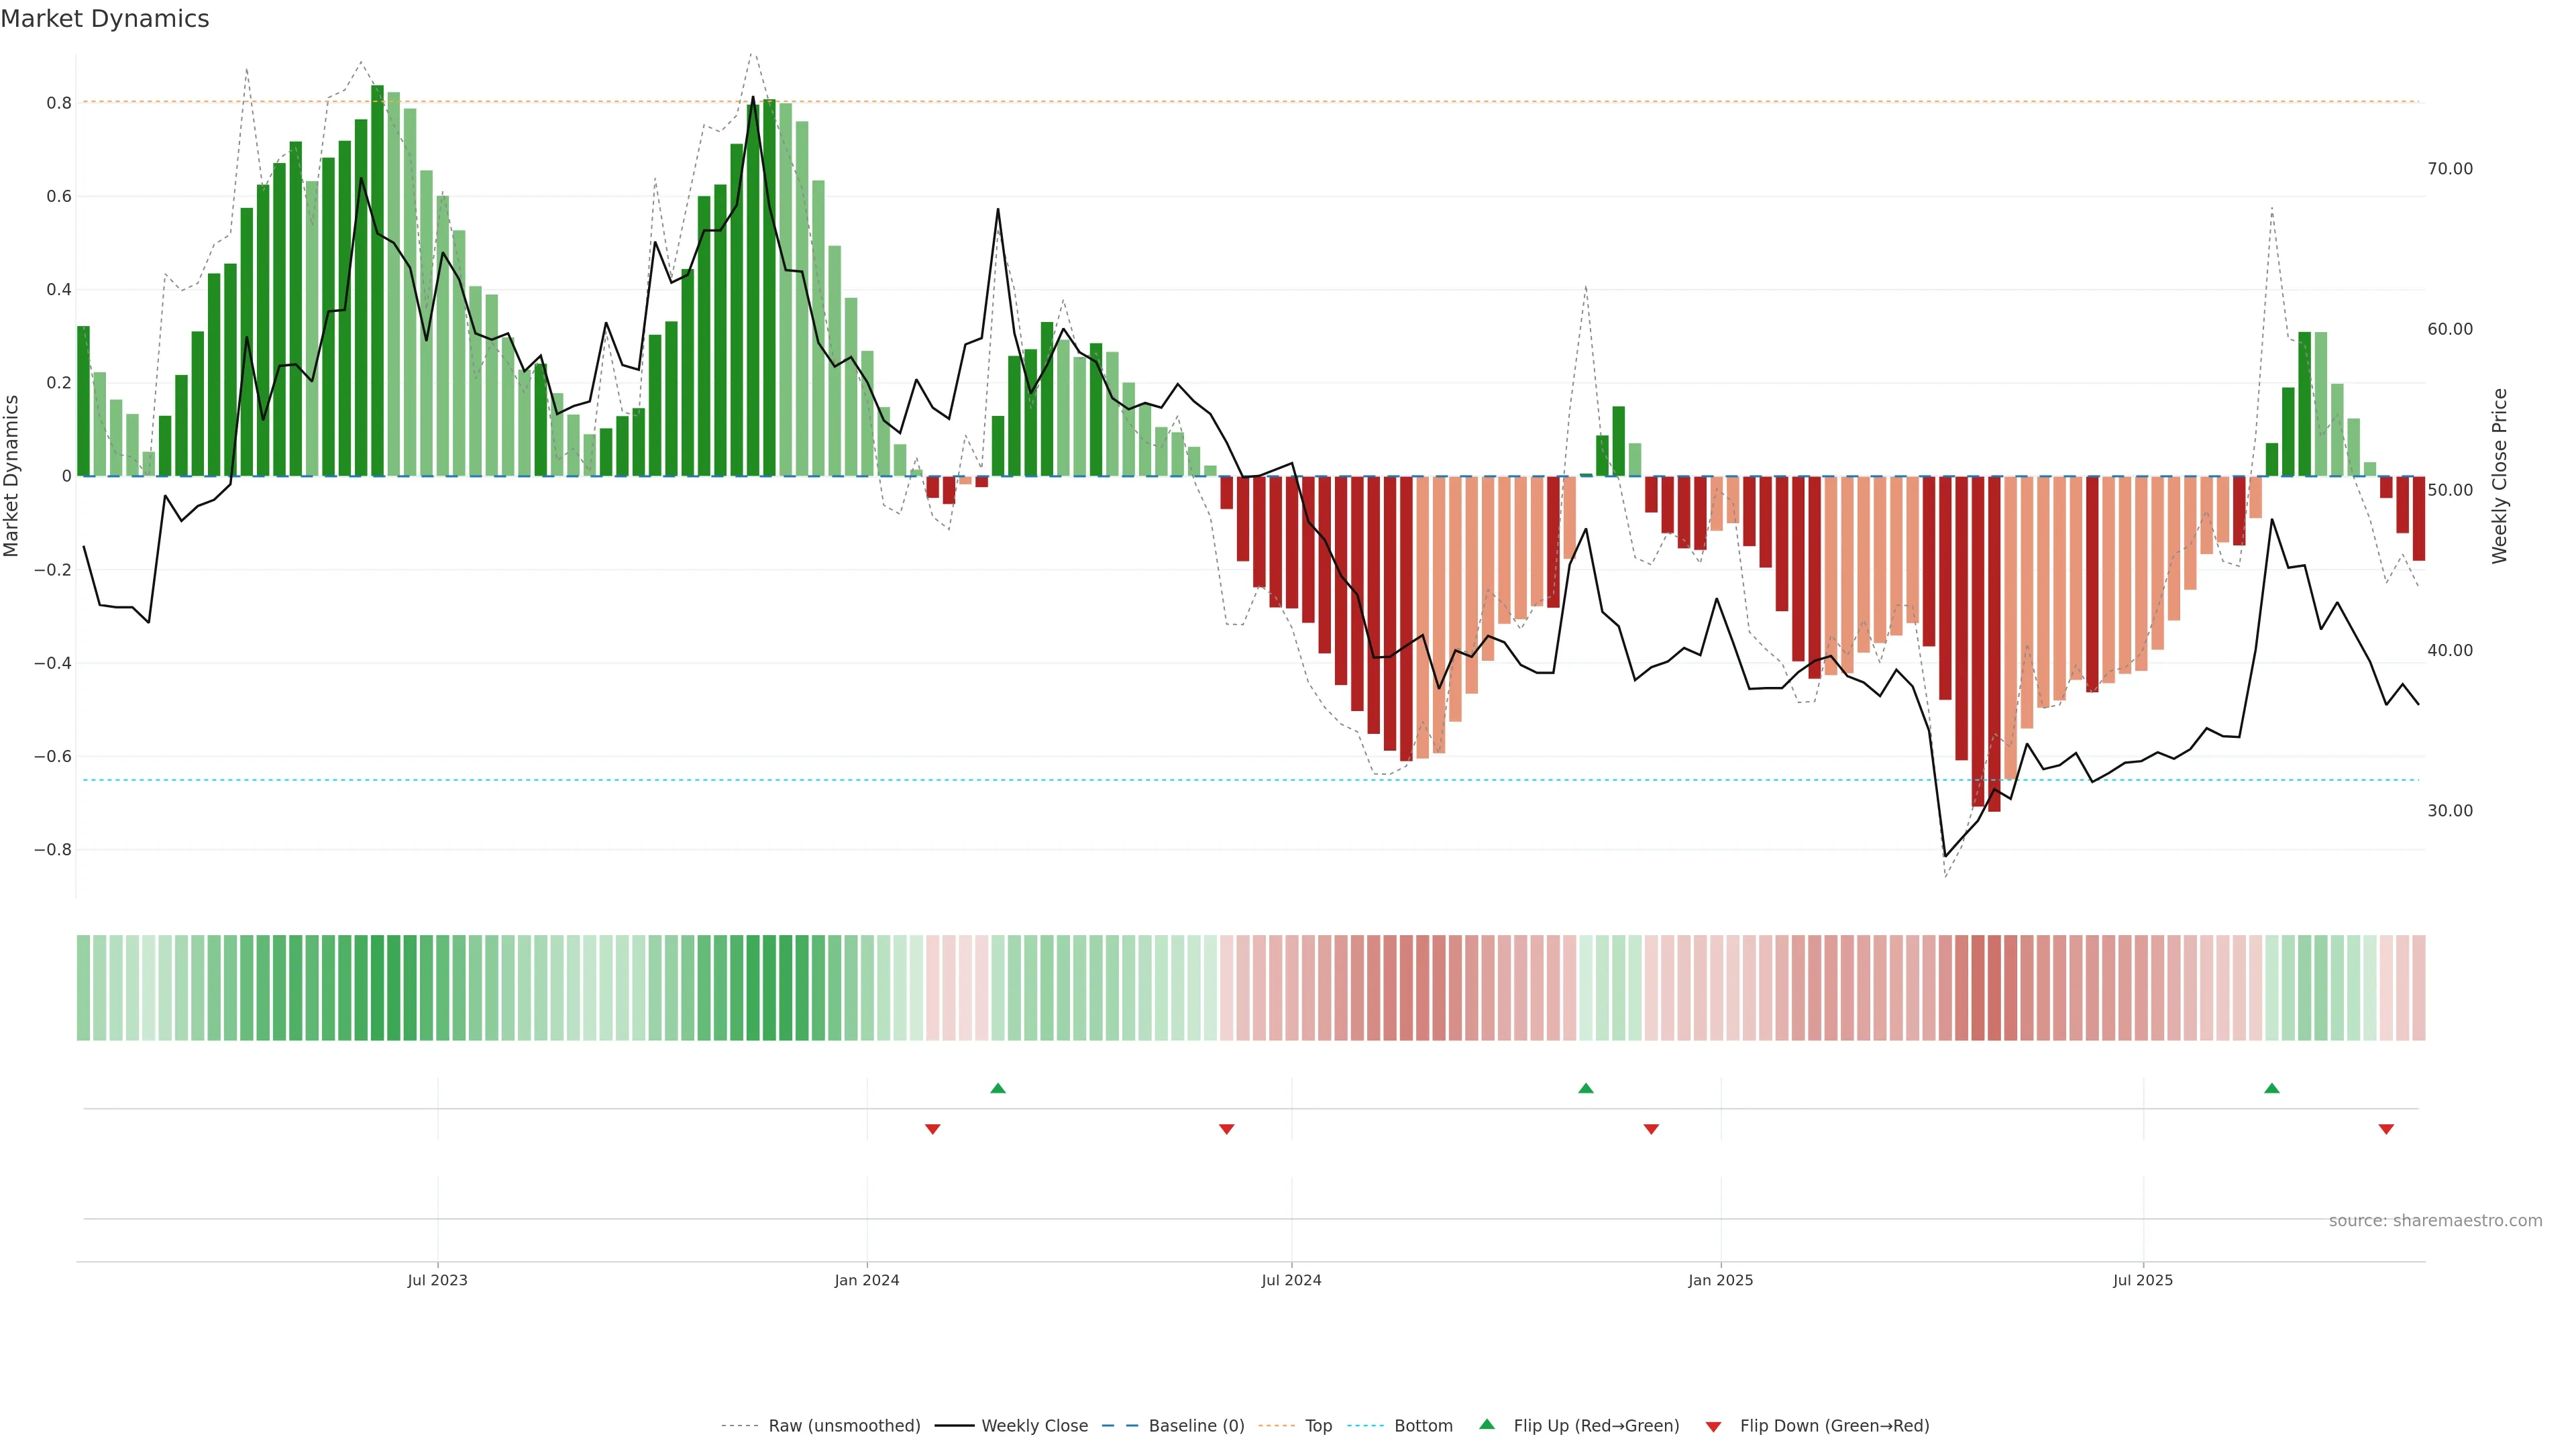This screenshot has width=2576, height=1449.
Task: Click the Weekly Close Price axis title
Action: point(2499,476)
